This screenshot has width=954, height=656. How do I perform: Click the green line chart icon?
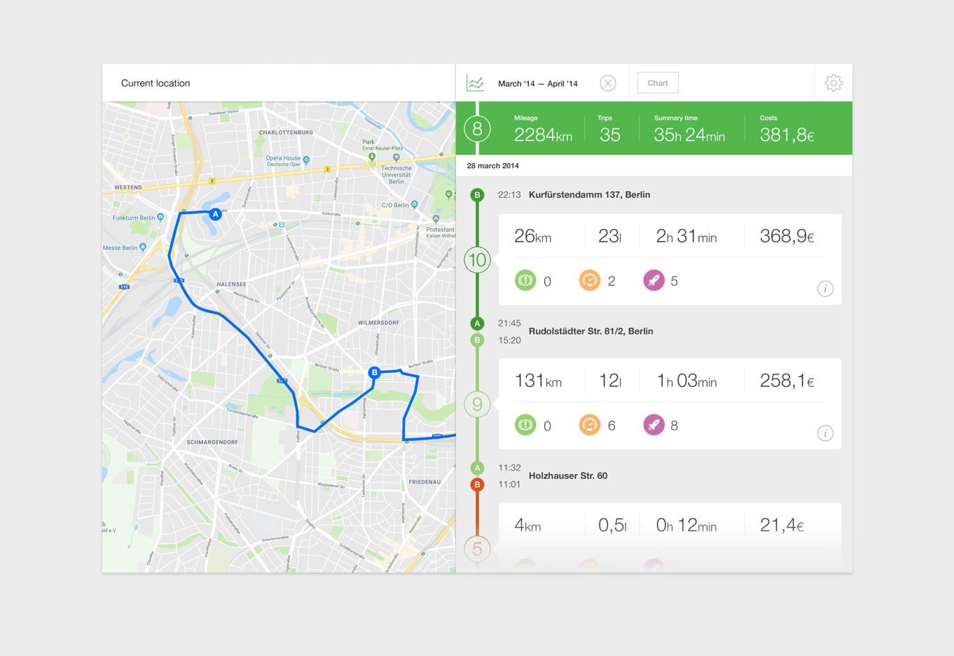point(476,83)
